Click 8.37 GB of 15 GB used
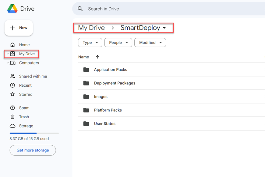 coord(29,139)
